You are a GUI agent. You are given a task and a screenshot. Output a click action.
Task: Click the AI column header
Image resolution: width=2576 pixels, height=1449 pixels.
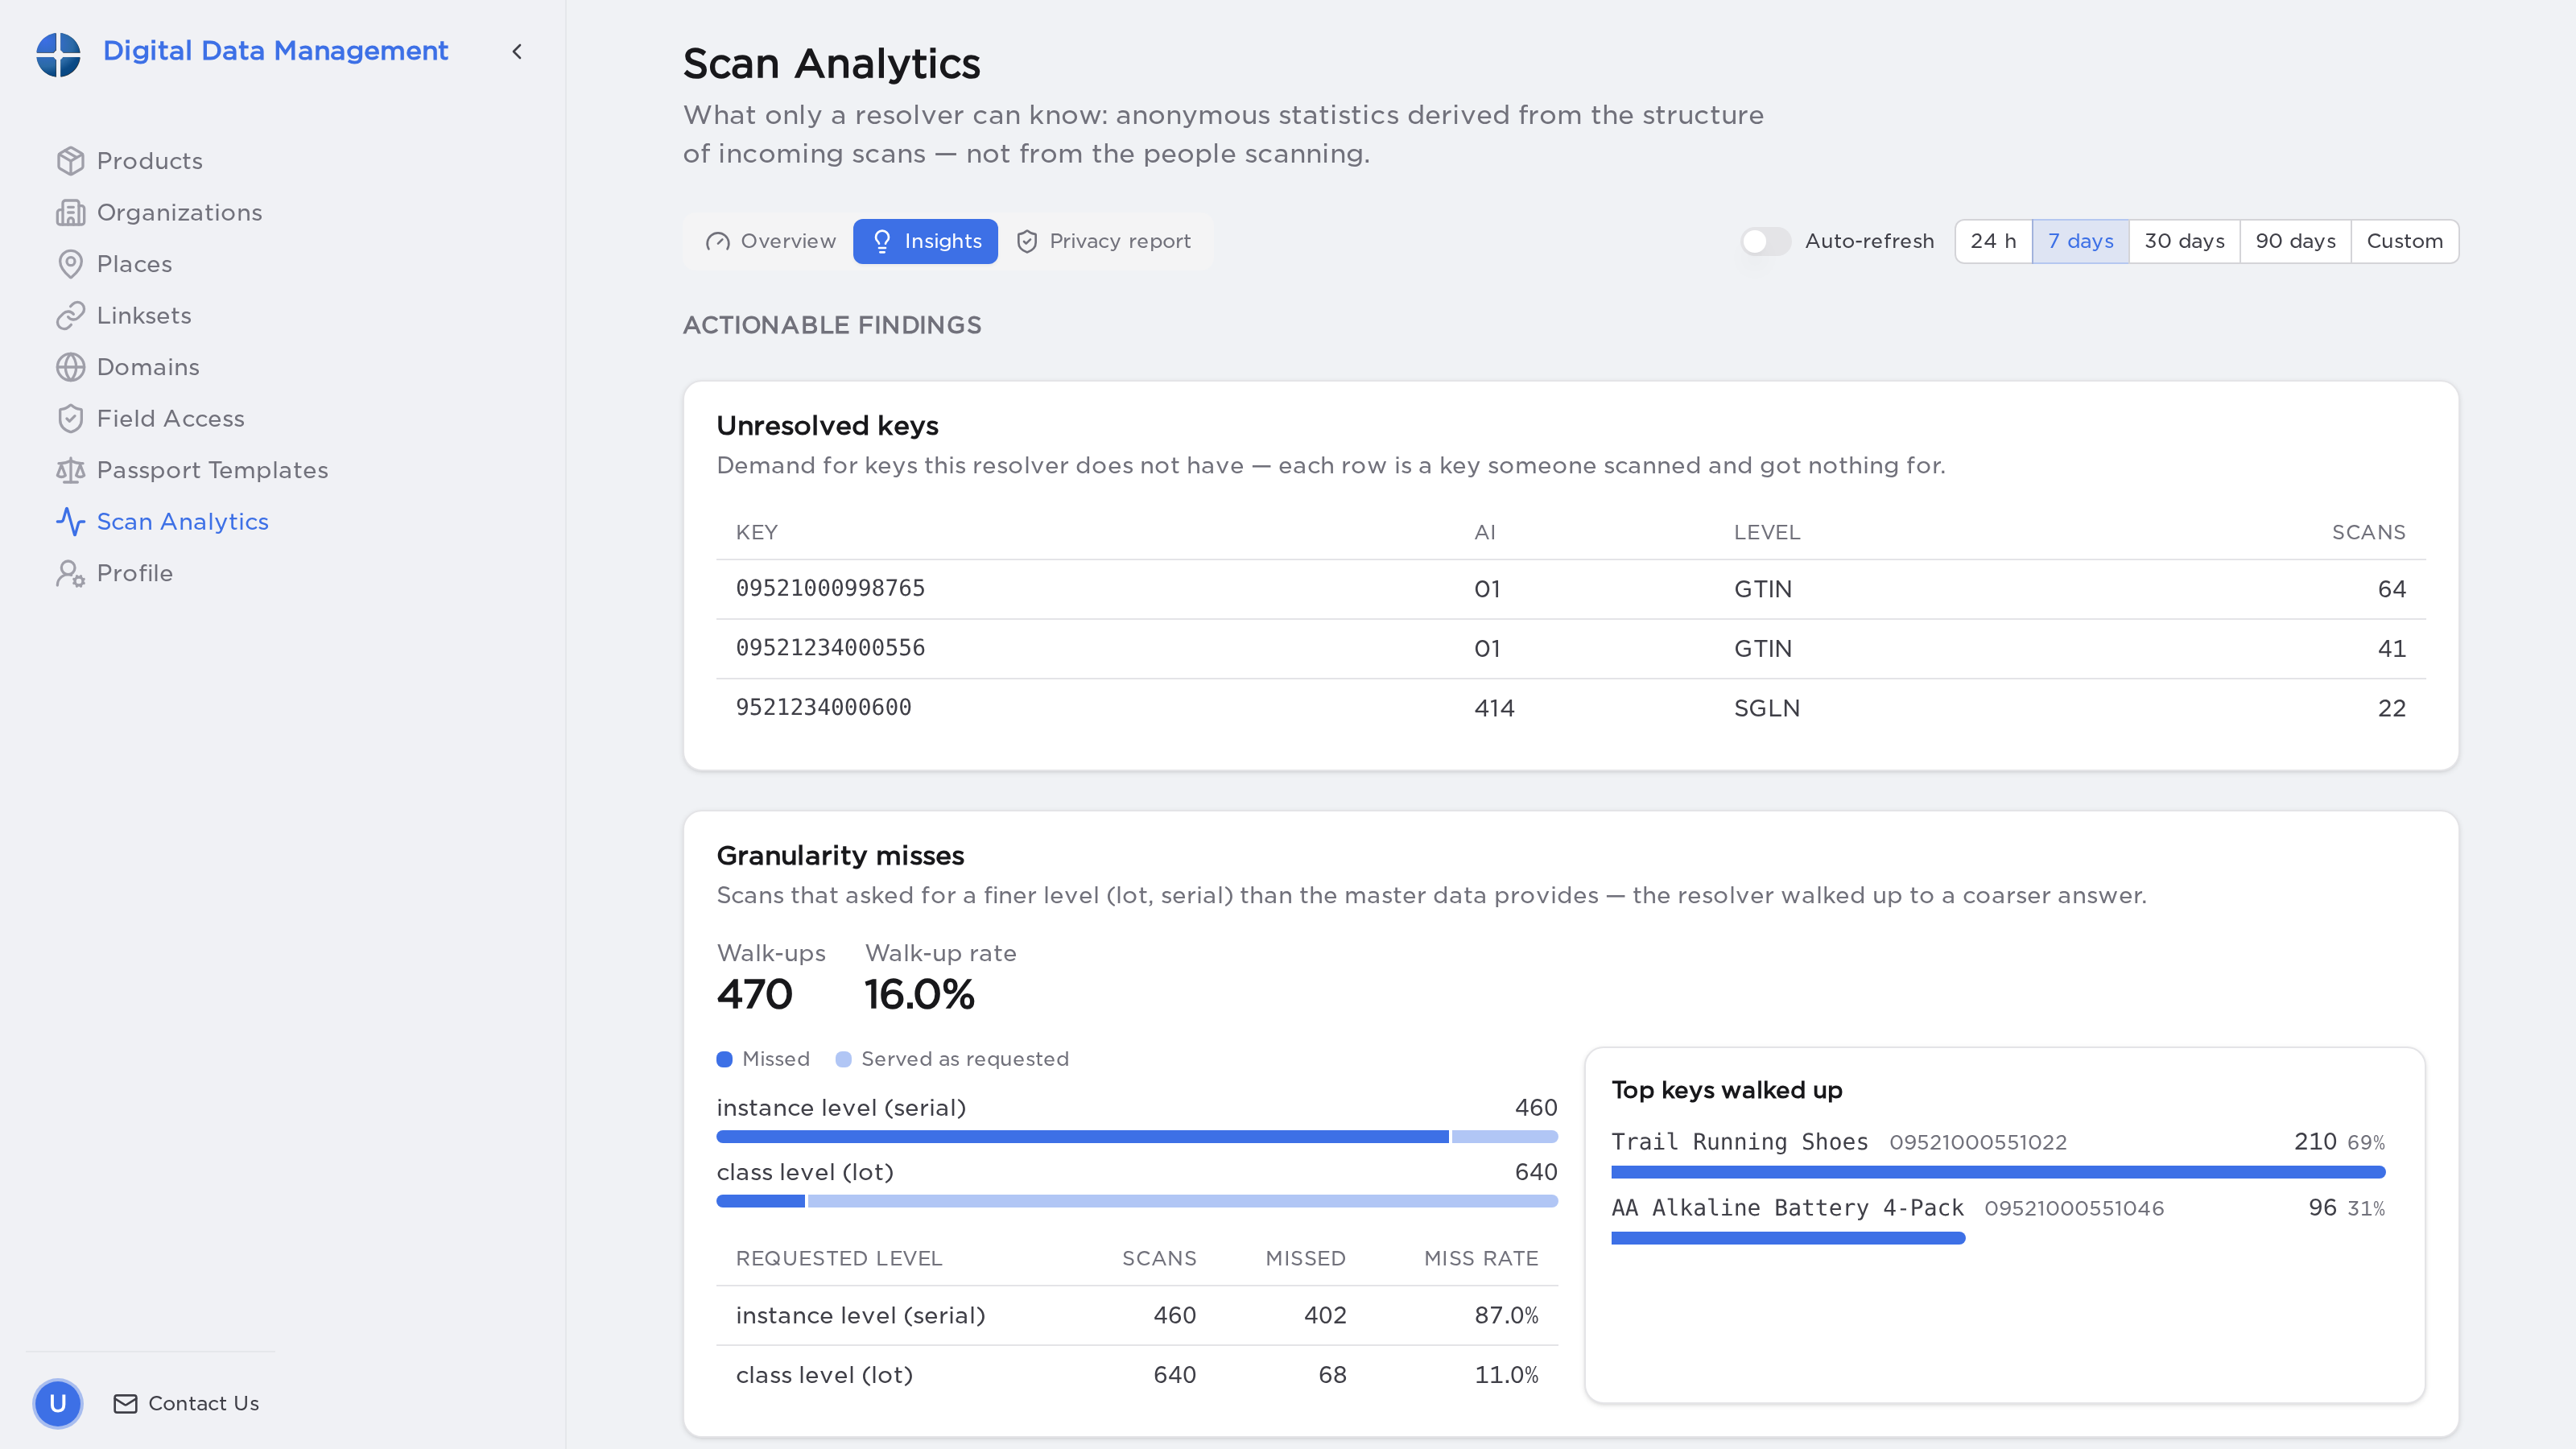point(1484,532)
